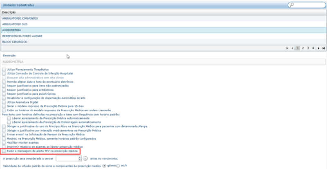Select ml/h infusion speed radio

(x=118, y=166)
